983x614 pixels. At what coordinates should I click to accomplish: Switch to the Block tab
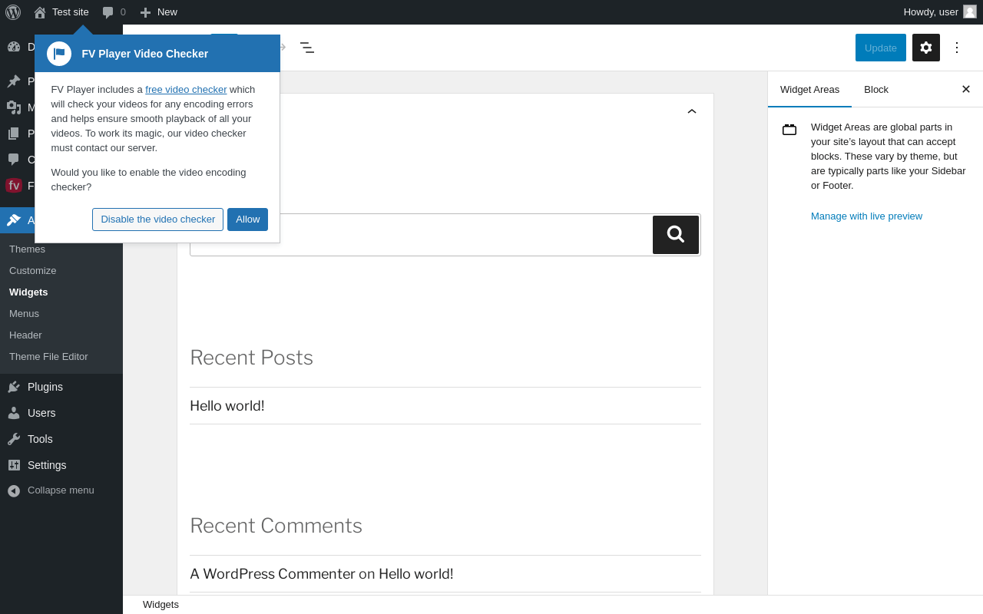pyautogui.click(x=876, y=89)
